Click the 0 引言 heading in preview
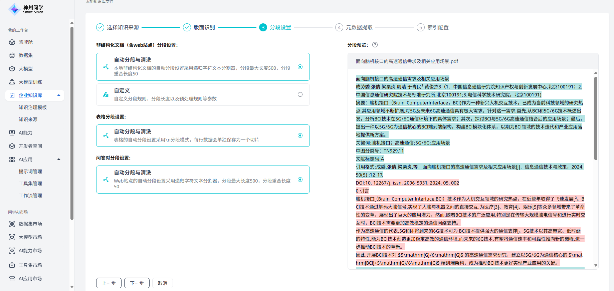614x291 pixels. (x=362, y=191)
